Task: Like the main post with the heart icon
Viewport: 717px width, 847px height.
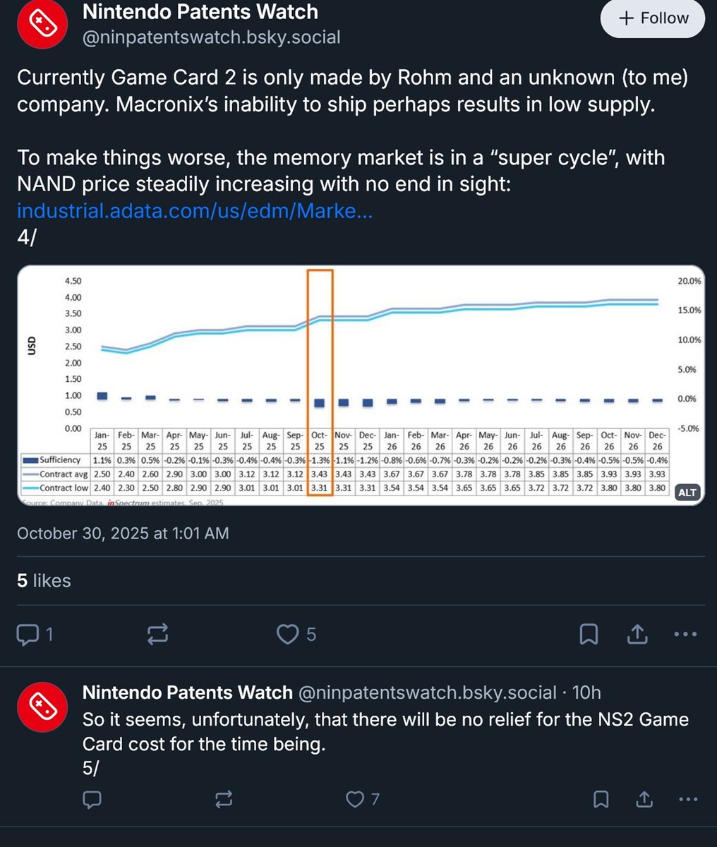Action: [287, 635]
